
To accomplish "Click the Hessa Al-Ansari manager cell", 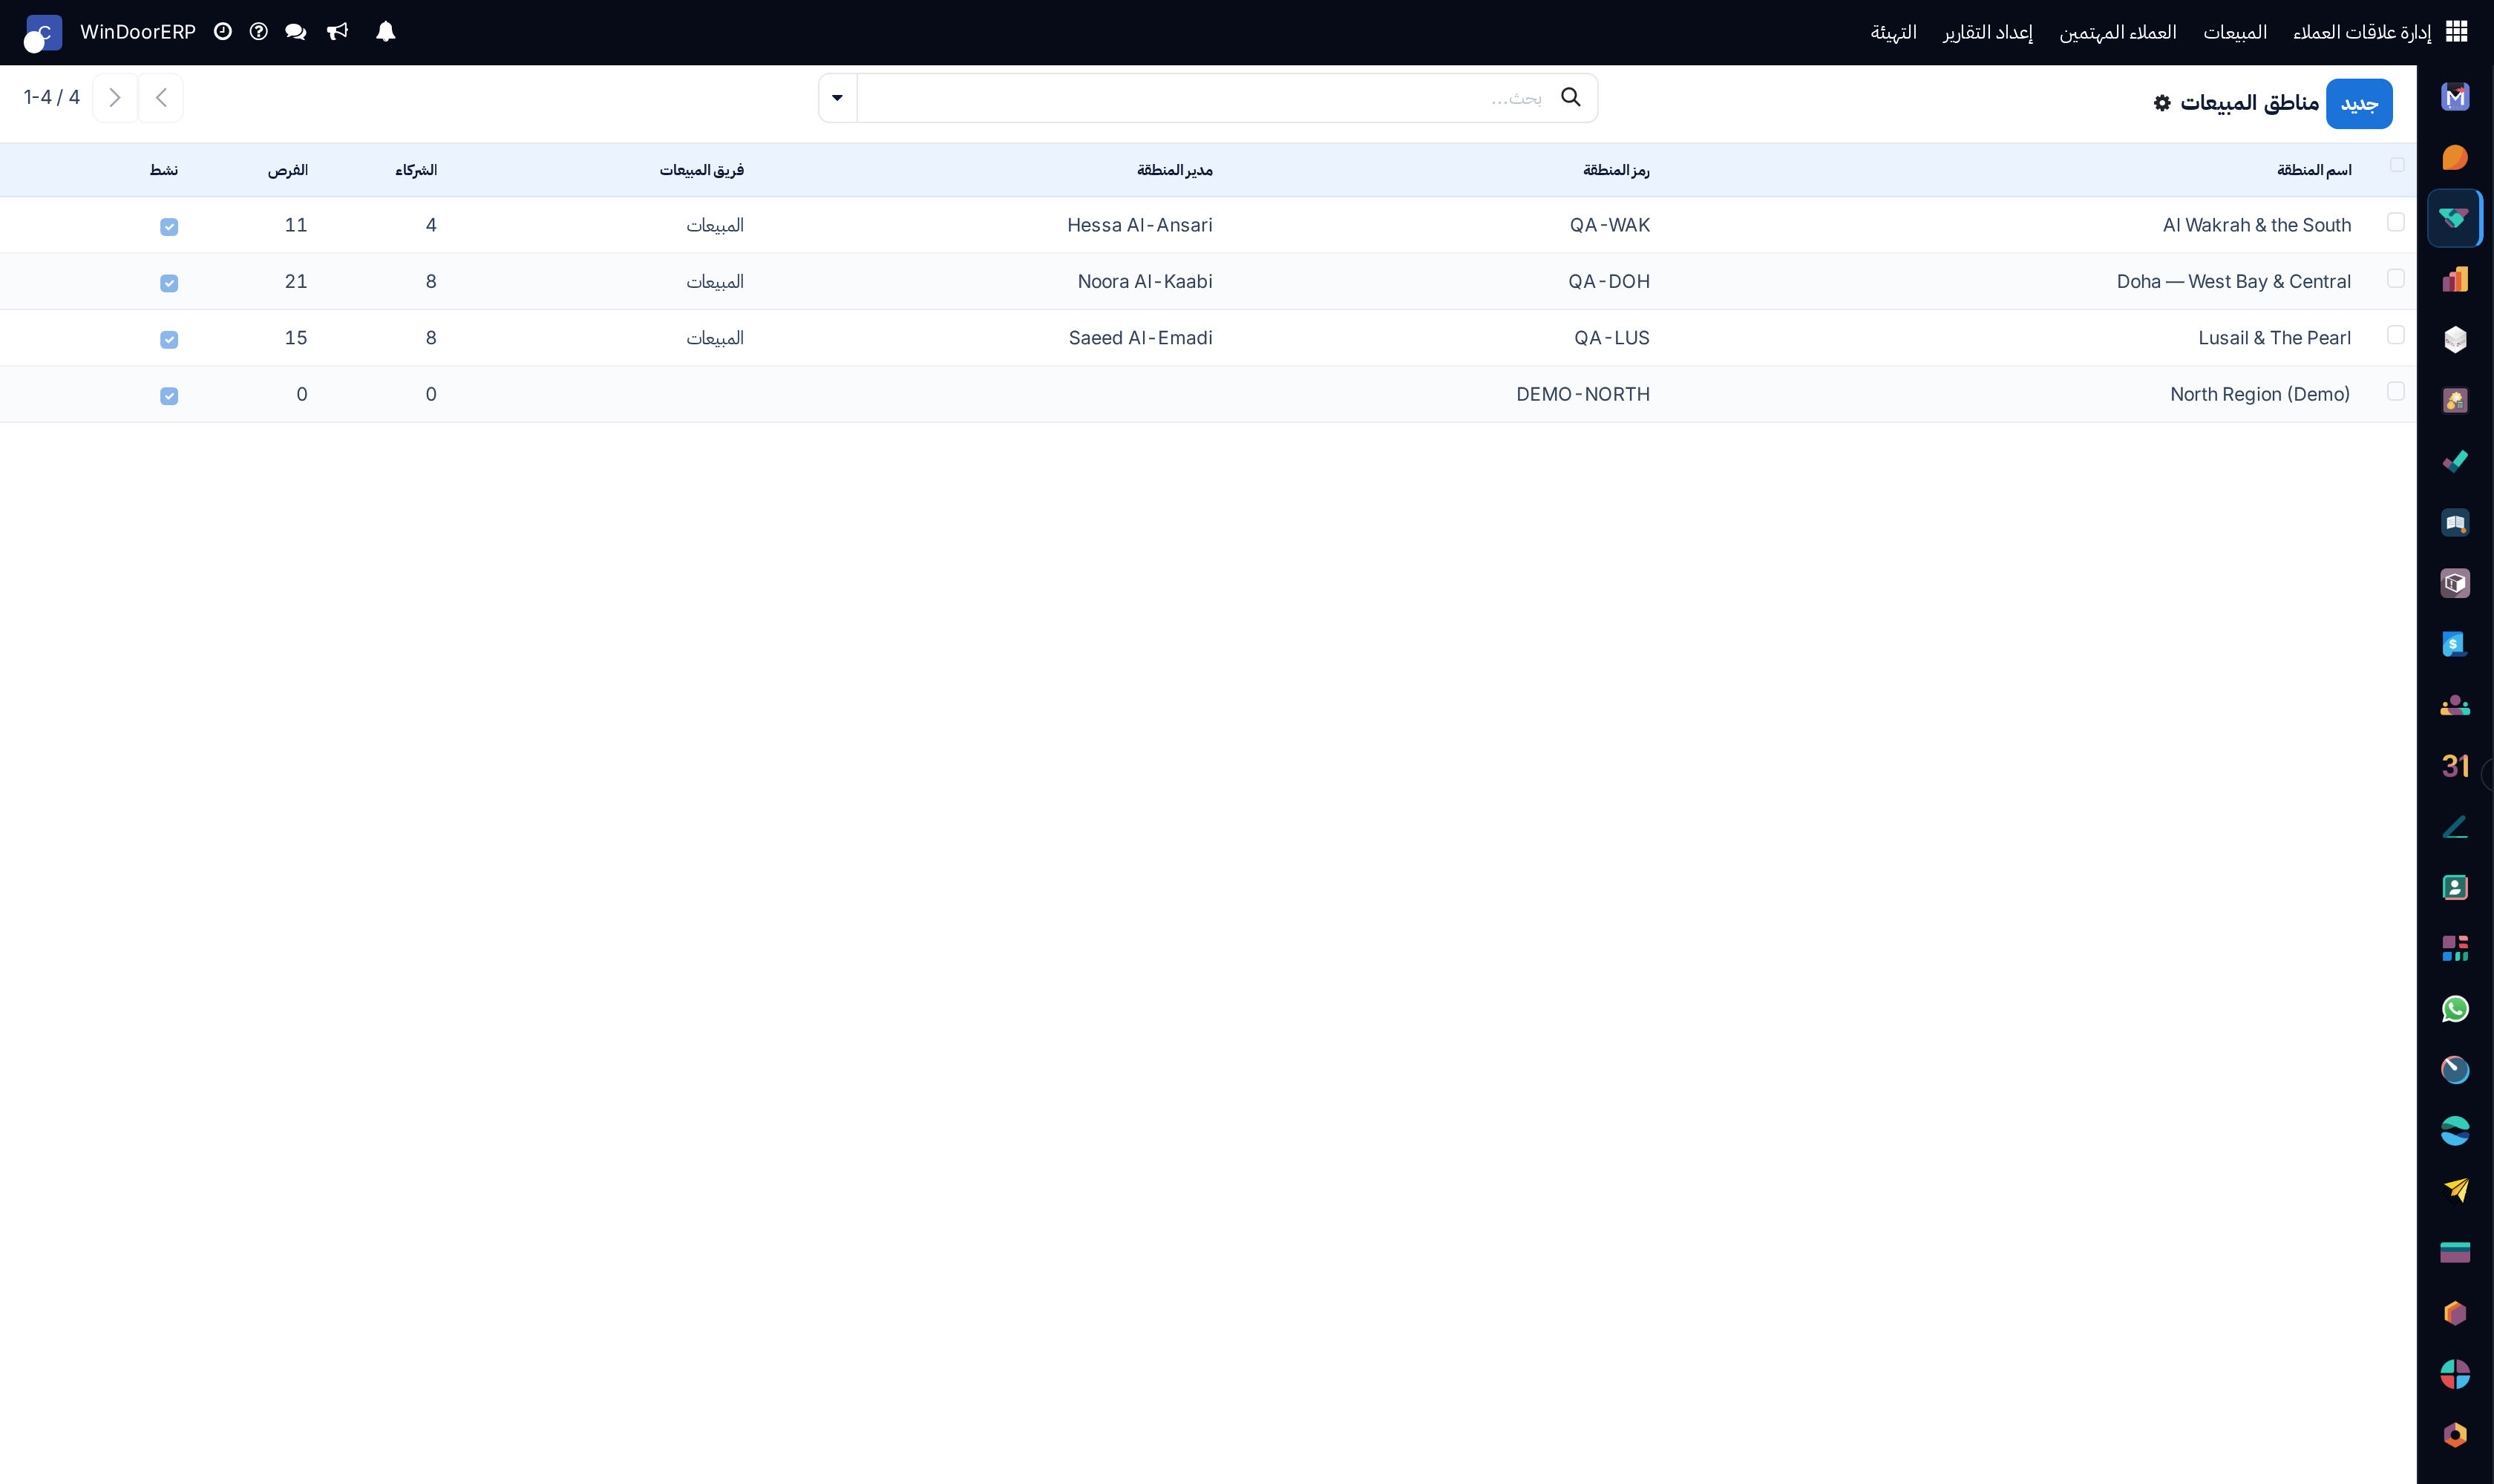I will pos(1139,225).
